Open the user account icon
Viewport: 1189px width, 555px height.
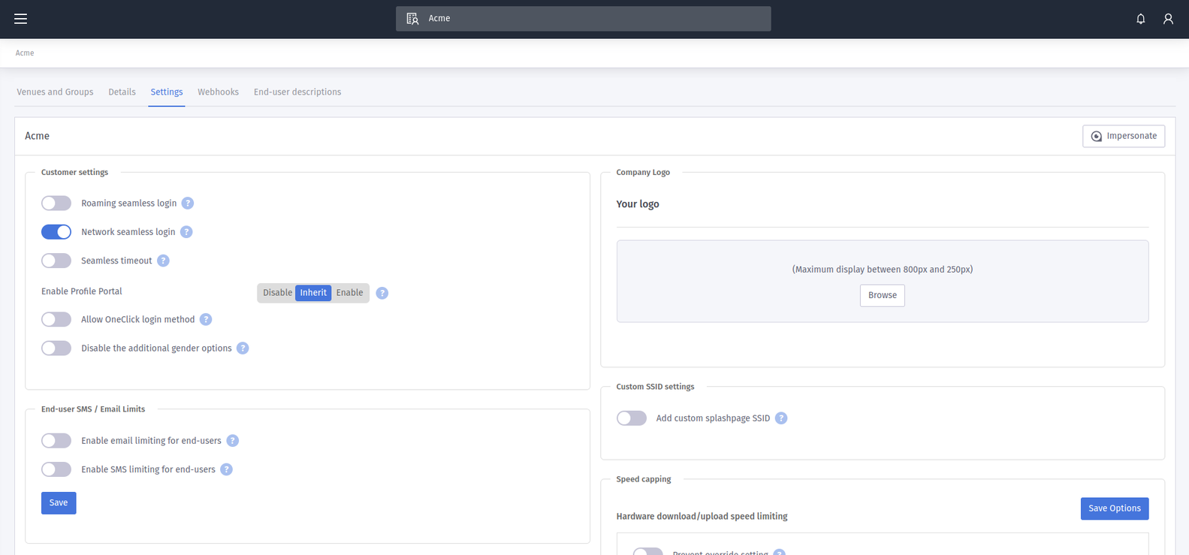point(1168,19)
